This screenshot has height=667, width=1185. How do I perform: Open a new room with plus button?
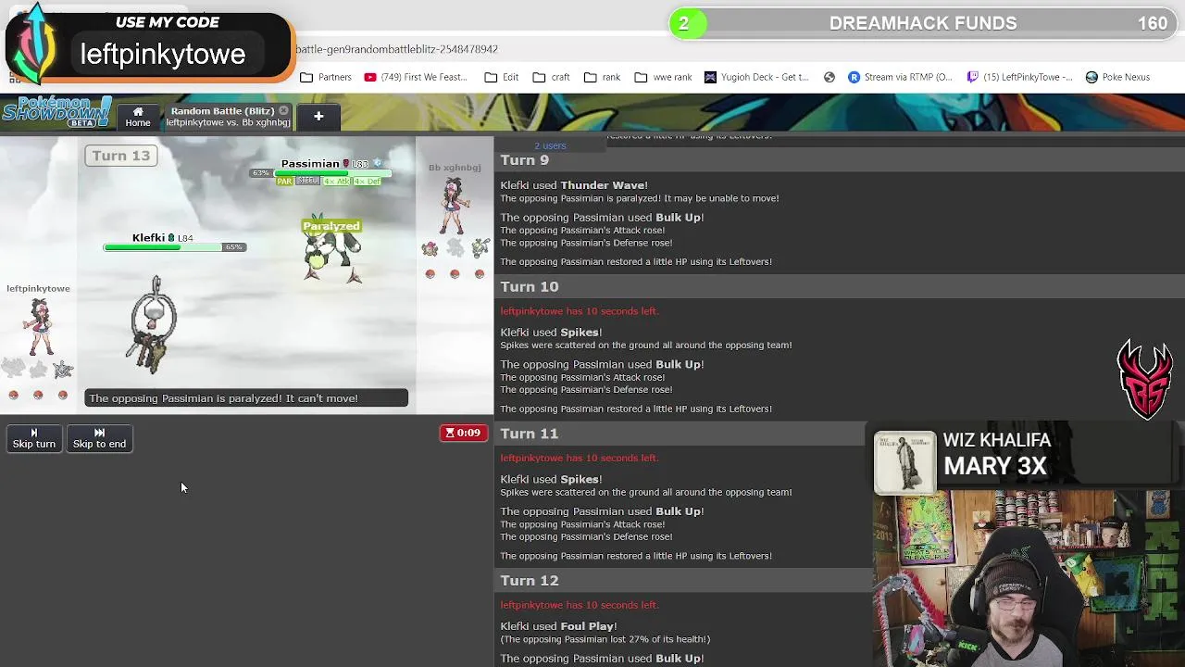point(318,117)
